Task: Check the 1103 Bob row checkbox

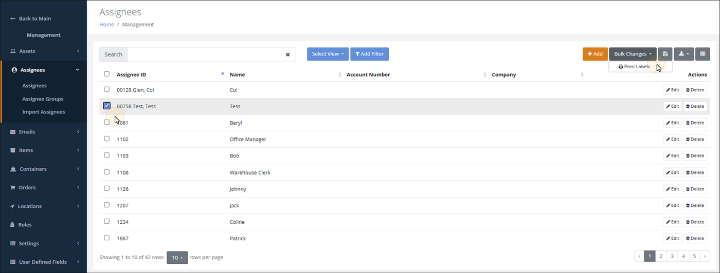Action: [107, 155]
